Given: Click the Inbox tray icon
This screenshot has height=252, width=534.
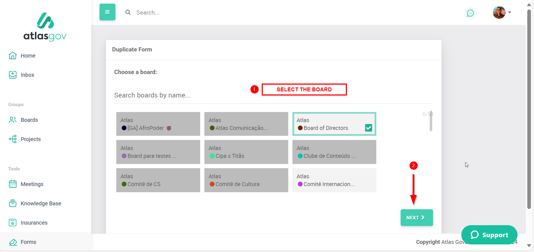Looking at the screenshot, I should (13, 75).
